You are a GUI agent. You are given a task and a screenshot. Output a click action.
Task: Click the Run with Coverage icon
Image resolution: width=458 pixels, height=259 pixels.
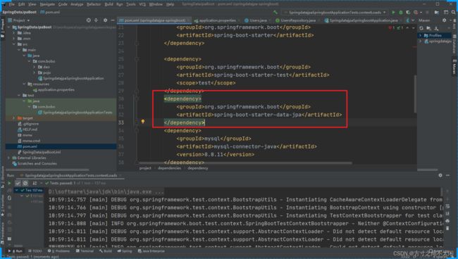[x=408, y=12]
